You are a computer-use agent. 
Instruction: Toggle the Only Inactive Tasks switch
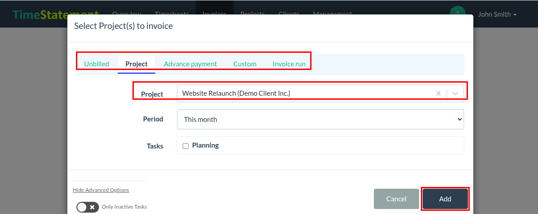coord(88,207)
